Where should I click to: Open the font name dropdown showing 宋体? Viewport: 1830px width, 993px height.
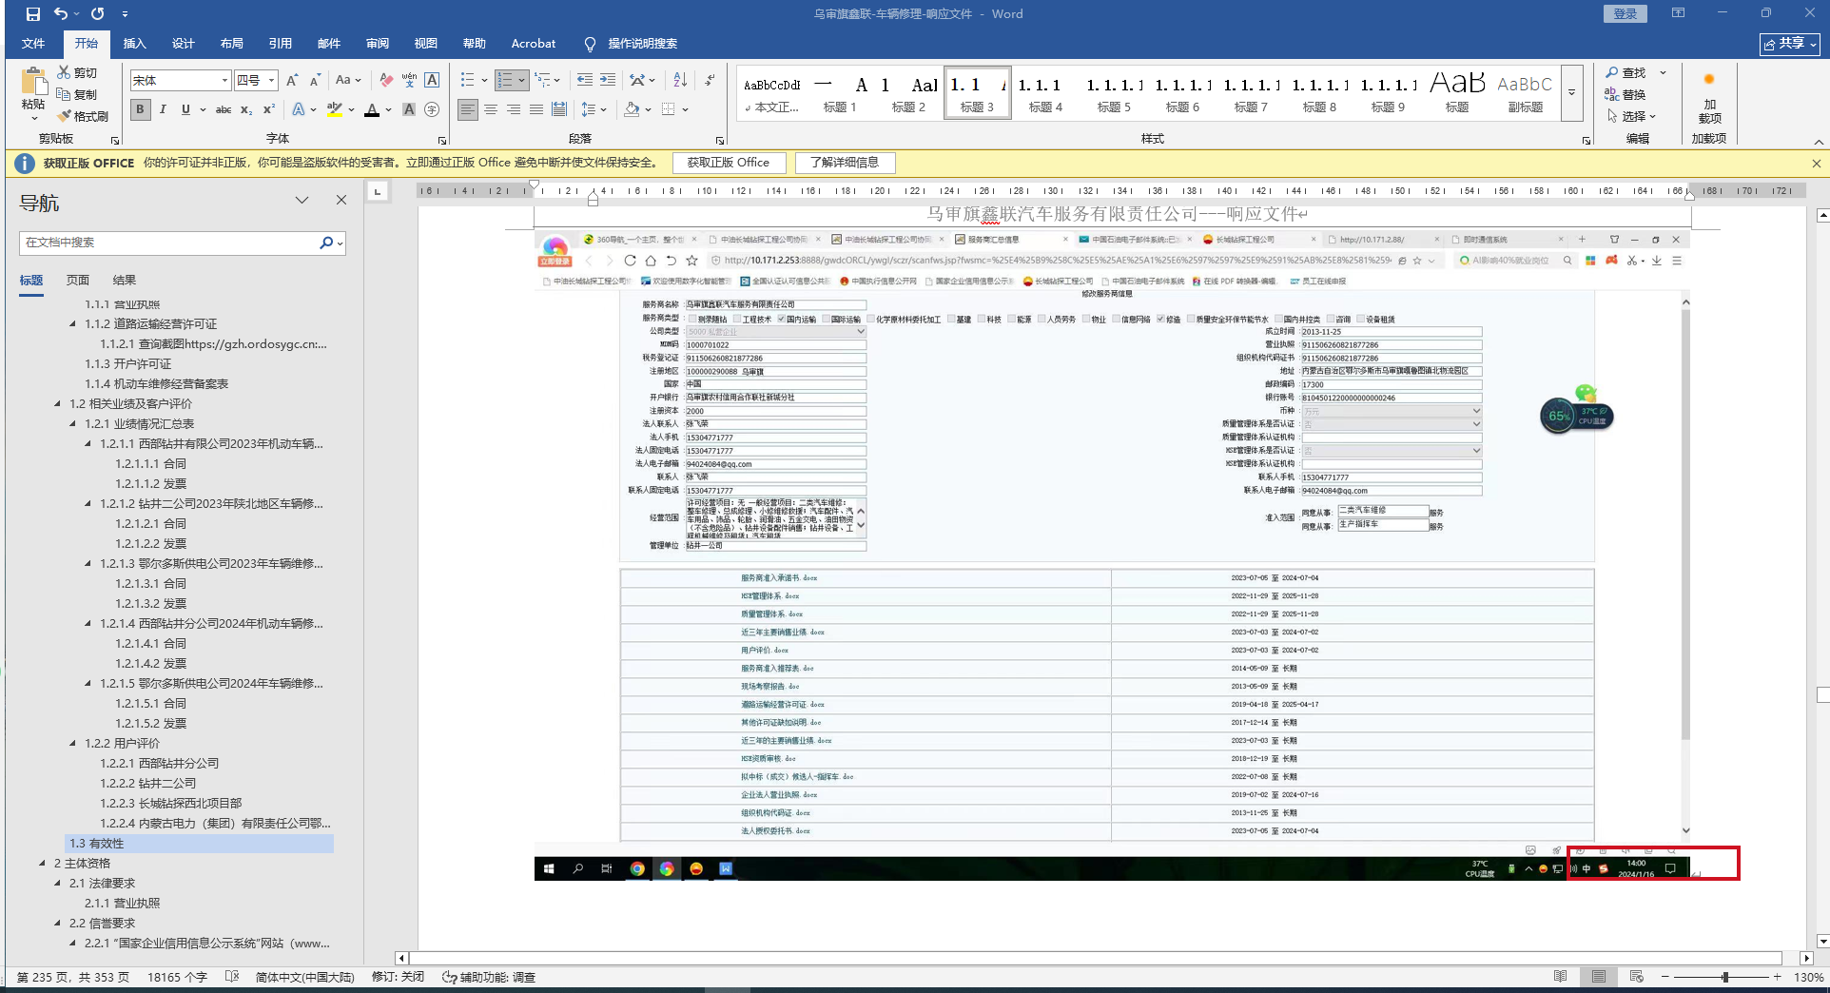(224, 81)
